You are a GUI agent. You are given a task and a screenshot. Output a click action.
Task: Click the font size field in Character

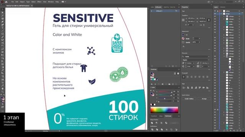pos(189,63)
